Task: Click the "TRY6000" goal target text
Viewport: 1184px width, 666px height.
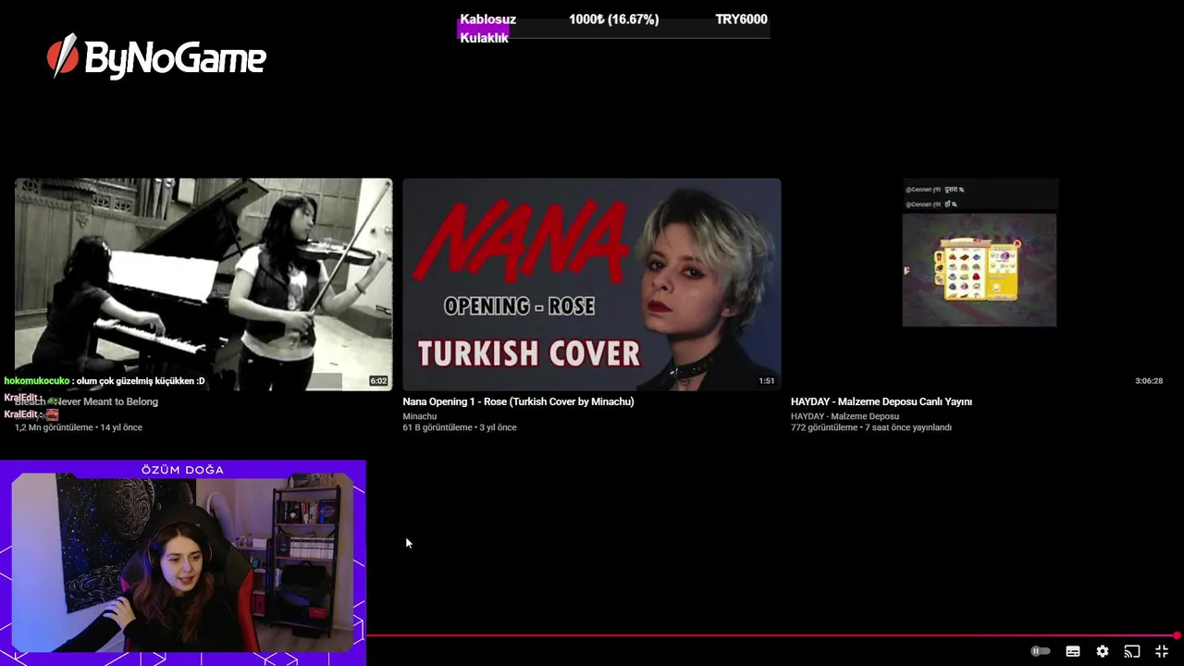Action: [x=741, y=19]
